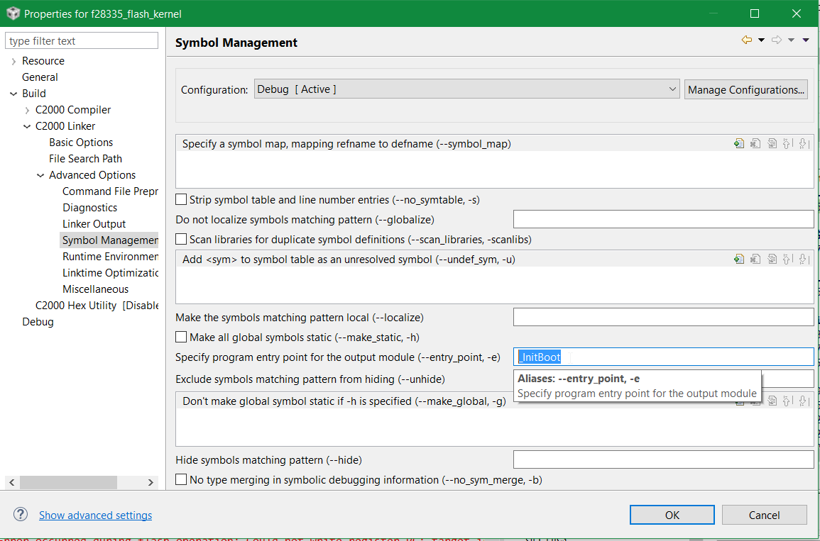Add an entry to the symbol_map list

pos(739,144)
